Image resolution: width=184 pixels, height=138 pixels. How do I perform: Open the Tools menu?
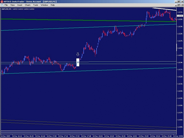pos(36,5)
